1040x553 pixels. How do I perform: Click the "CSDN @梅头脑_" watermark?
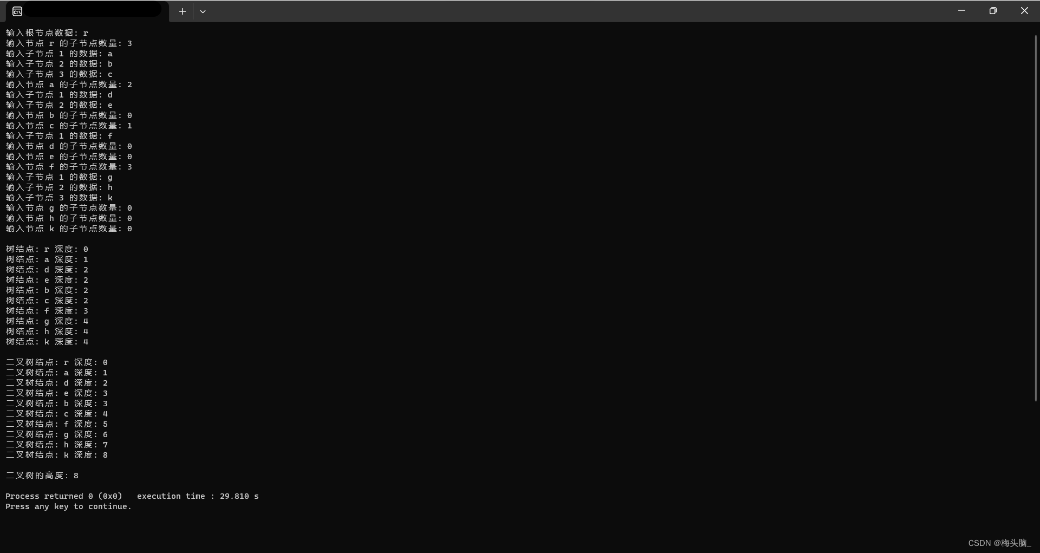pyautogui.click(x=999, y=543)
